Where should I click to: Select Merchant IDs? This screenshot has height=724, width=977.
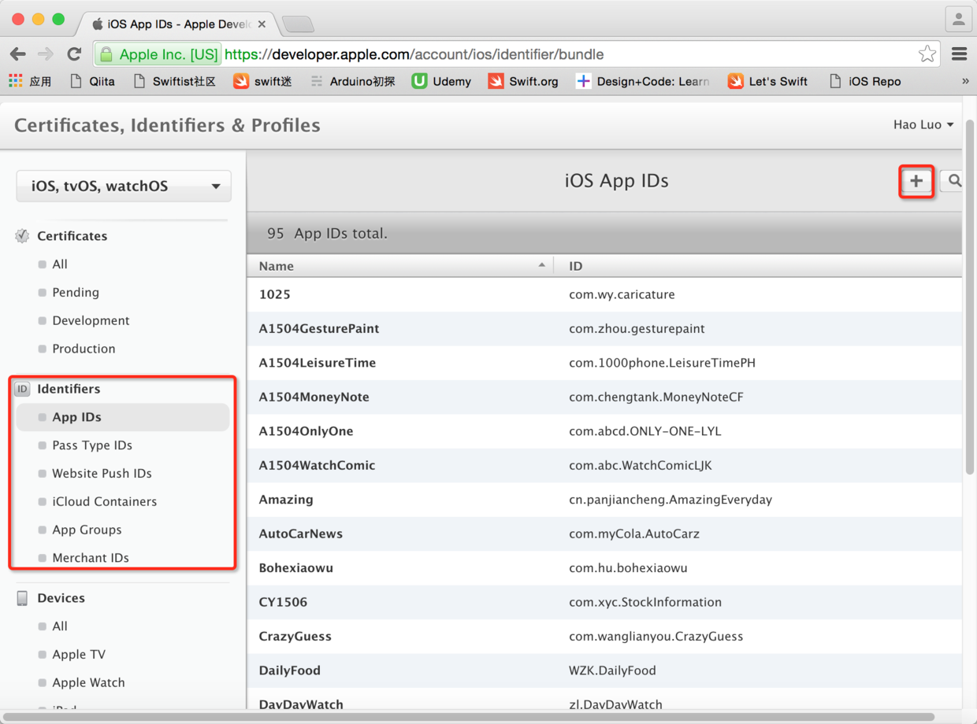pos(91,558)
